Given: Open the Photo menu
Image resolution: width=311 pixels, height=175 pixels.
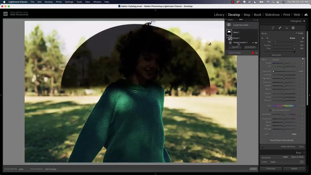Looking at the screenshot, I should point(59,2).
